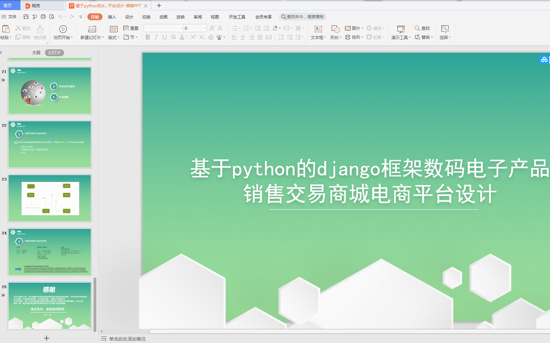Click the Subscript X₂ icon
550x343 pixels.
pyautogui.click(x=202, y=37)
